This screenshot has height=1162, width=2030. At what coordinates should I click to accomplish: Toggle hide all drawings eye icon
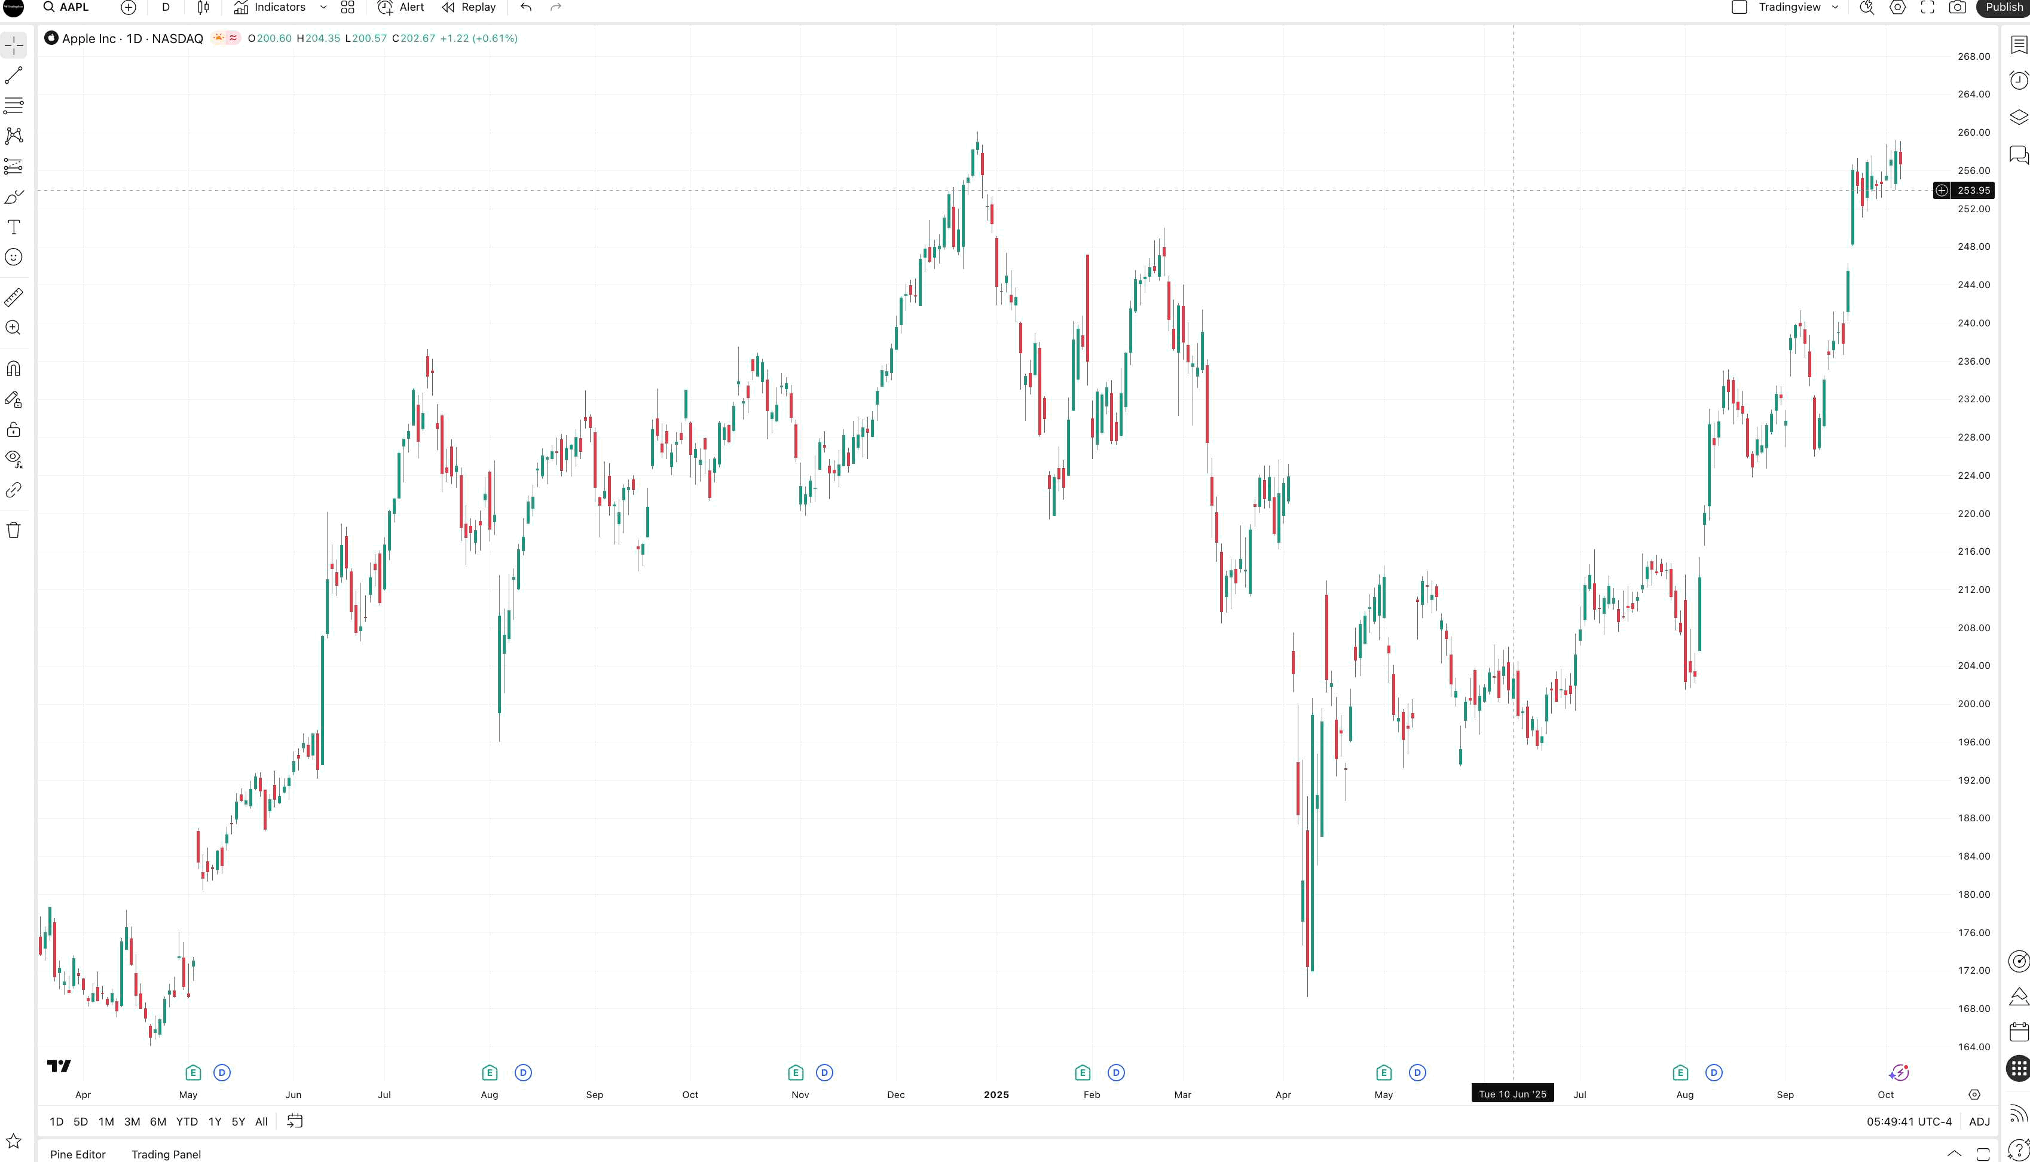(x=14, y=459)
